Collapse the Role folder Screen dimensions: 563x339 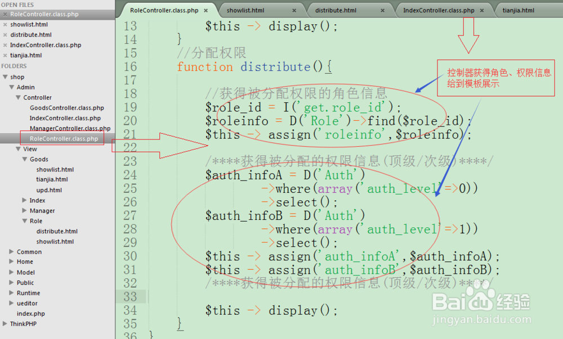(25, 221)
